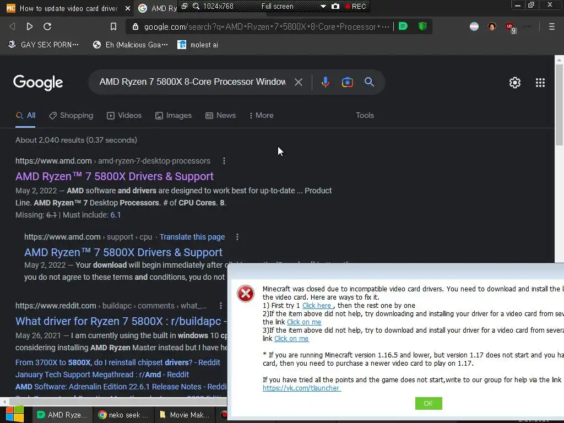Image resolution: width=564 pixels, height=423 pixels.
Task: Clear the Google search box with X
Action: 298,82
